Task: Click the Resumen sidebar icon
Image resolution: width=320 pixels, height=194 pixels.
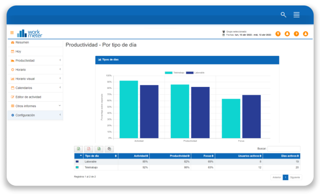Action: tap(12, 42)
